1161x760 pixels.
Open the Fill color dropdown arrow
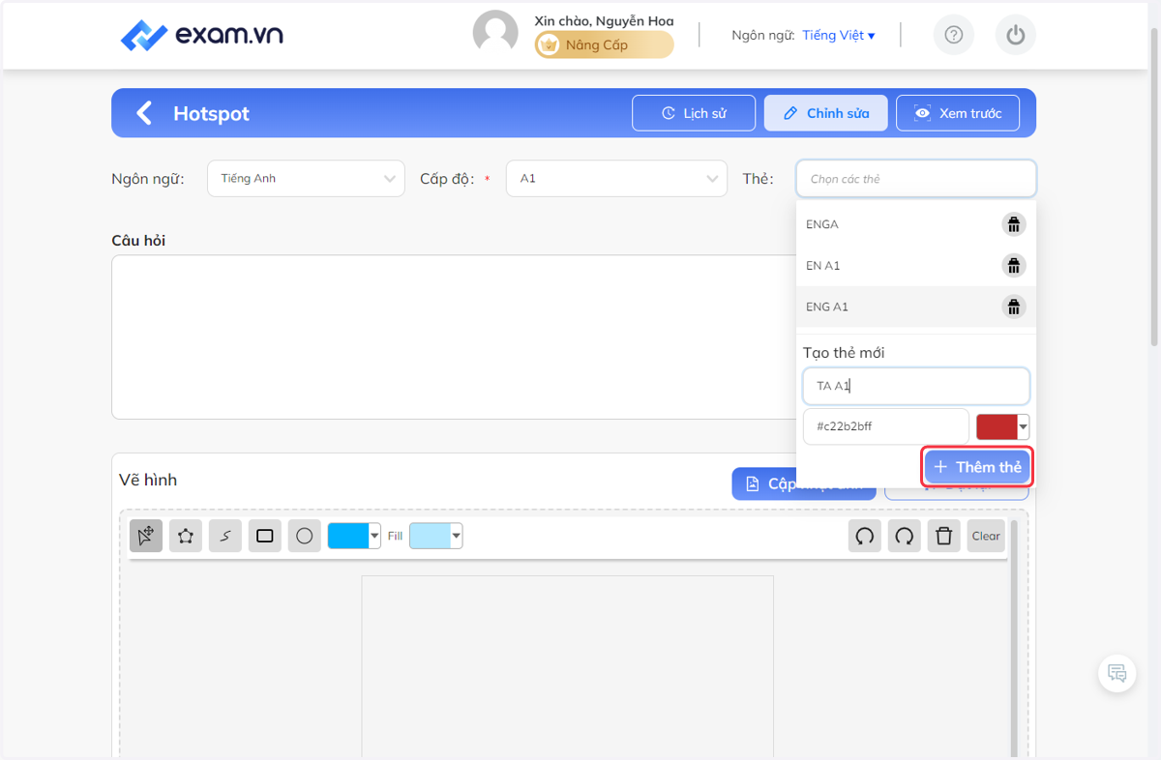pyautogui.click(x=457, y=536)
